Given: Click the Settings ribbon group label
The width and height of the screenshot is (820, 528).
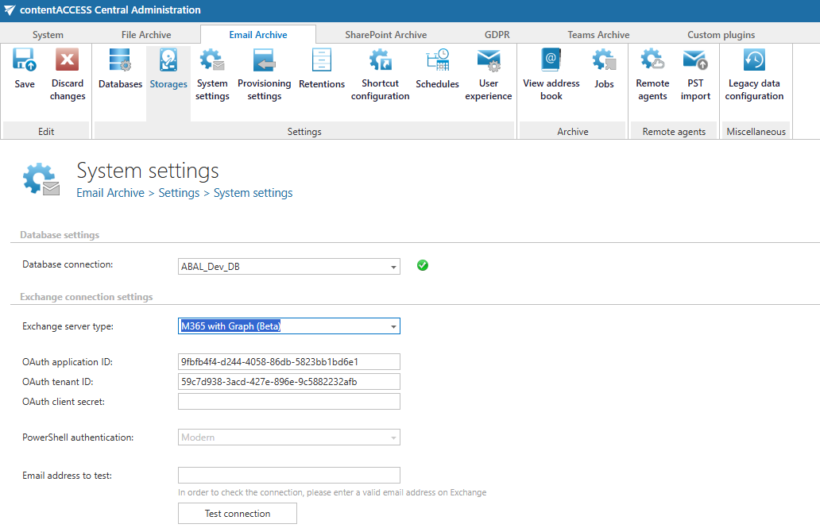Looking at the screenshot, I should tap(304, 132).
